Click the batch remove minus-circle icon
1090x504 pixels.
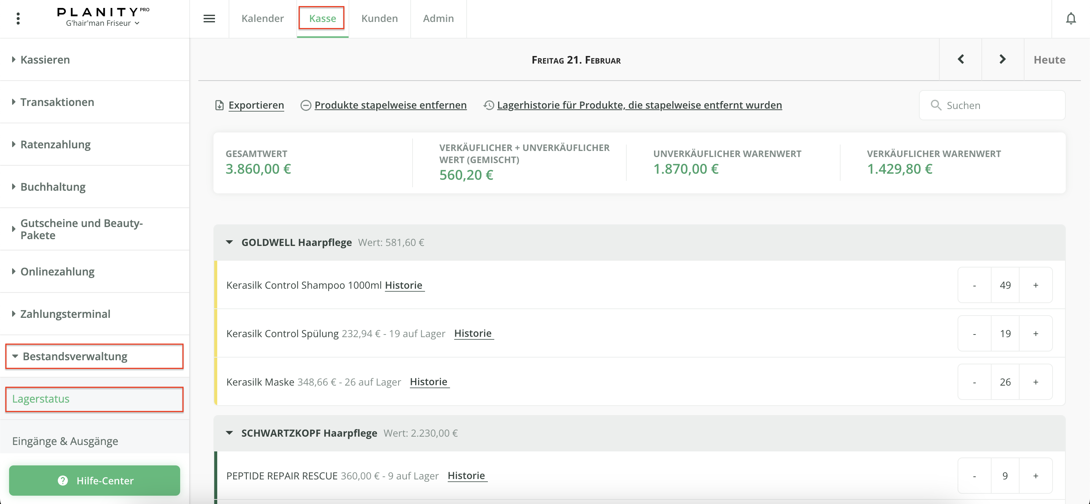[305, 105]
